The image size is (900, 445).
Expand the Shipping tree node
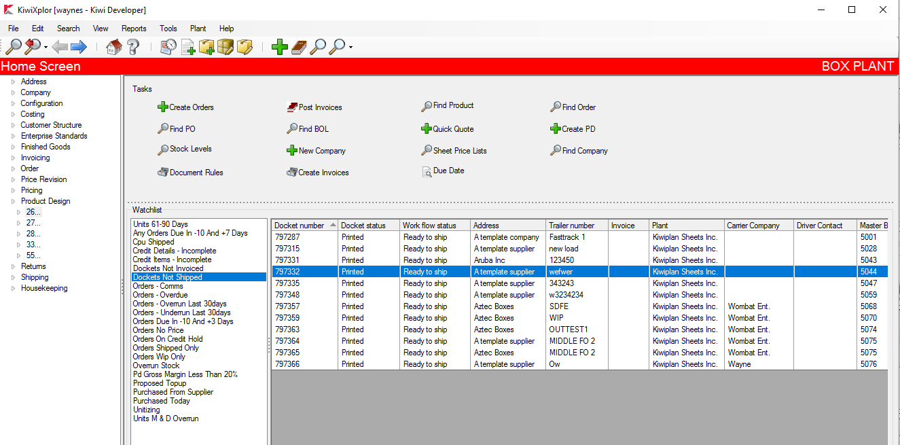click(13, 277)
